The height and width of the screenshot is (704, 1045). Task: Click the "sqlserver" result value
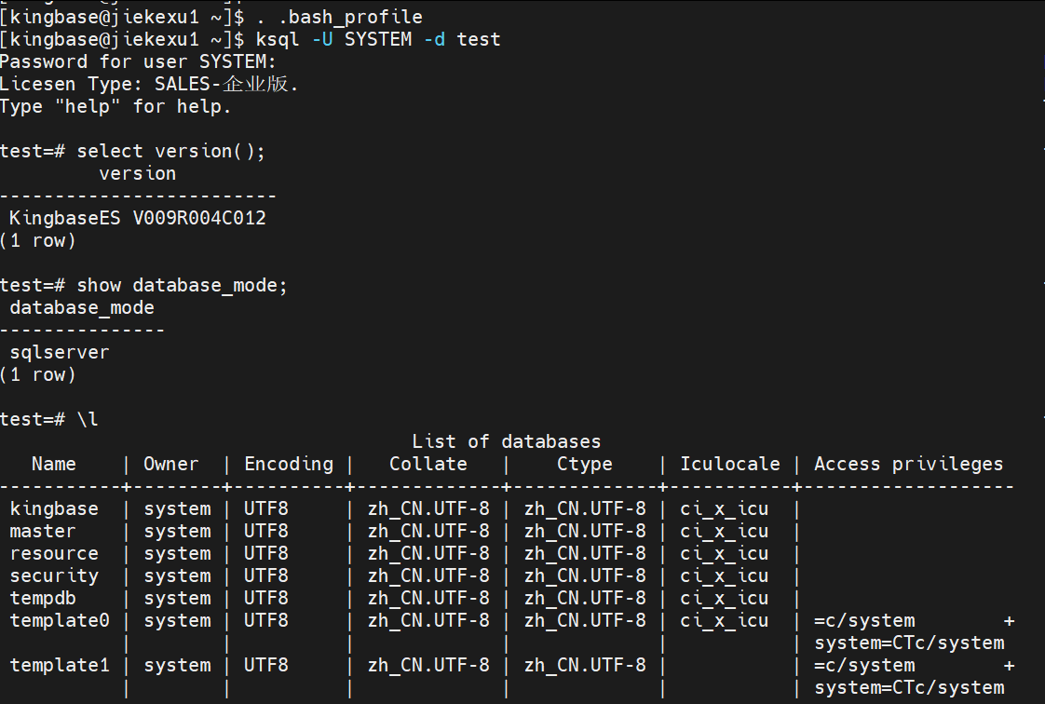click(60, 353)
